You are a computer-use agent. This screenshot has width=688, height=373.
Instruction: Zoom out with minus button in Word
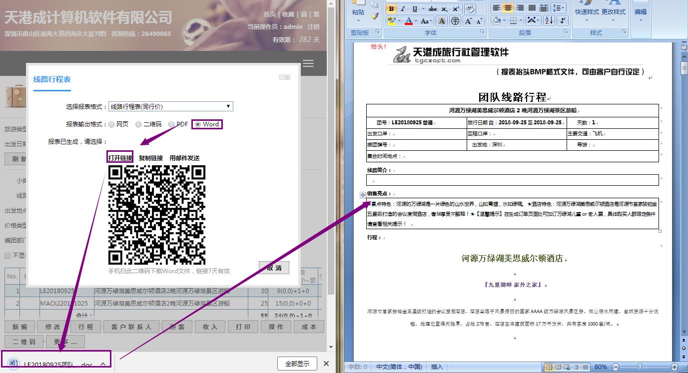(615, 367)
